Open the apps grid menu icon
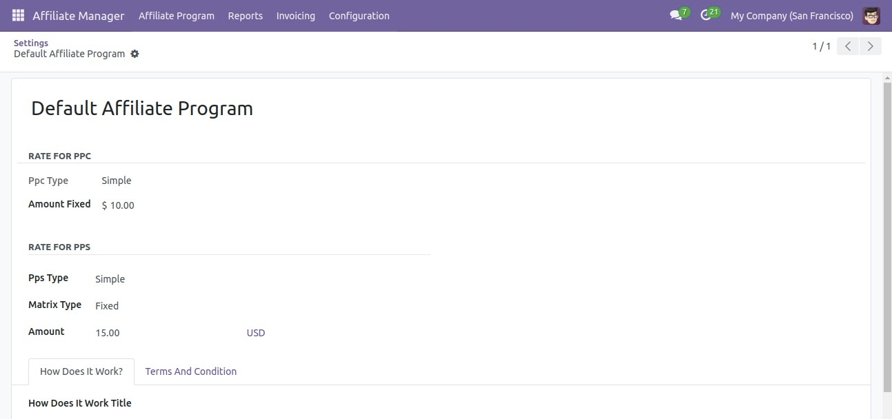This screenshot has height=419, width=892. pyautogui.click(x=18, y=15)
